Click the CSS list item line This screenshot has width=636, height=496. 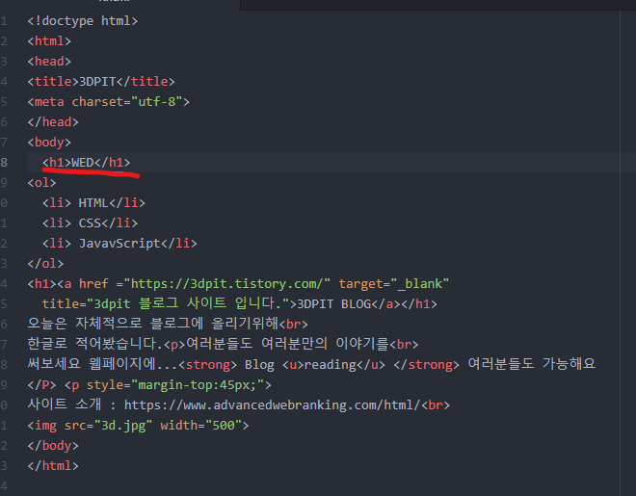(x=90, y=222)
